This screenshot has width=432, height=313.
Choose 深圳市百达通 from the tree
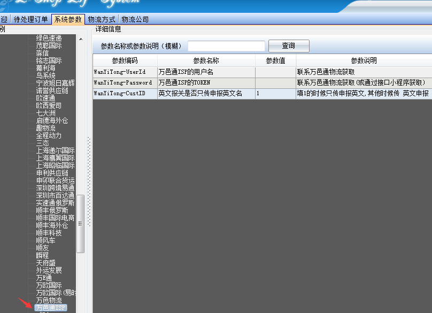point(55,195)
